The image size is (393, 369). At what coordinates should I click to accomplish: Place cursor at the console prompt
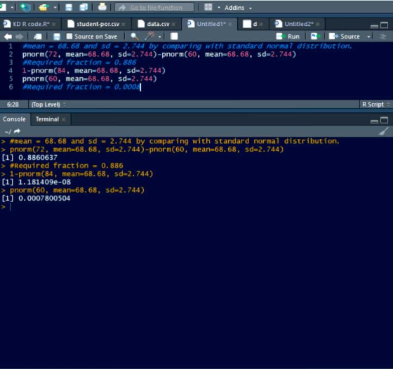point(11,207)
